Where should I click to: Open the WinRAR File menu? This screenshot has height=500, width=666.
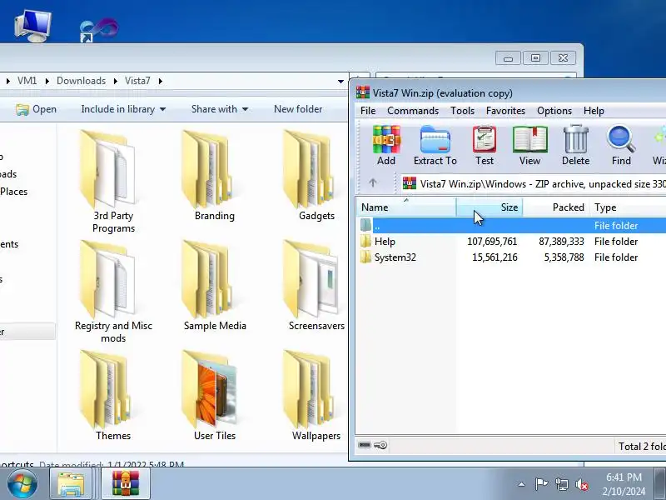(x=368, y=111)
